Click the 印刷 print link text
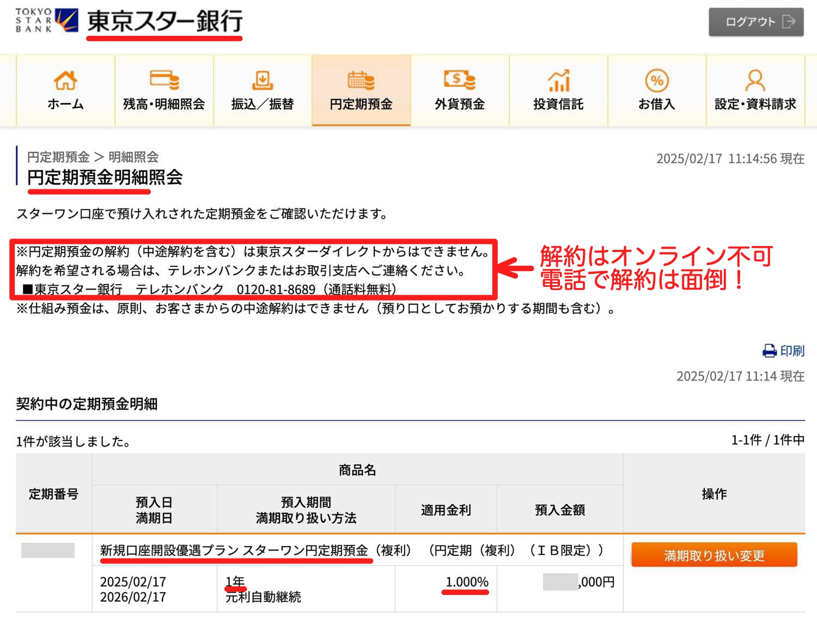Image resolution: width=817 pixels, height=620 pixels. coord(792,351)
